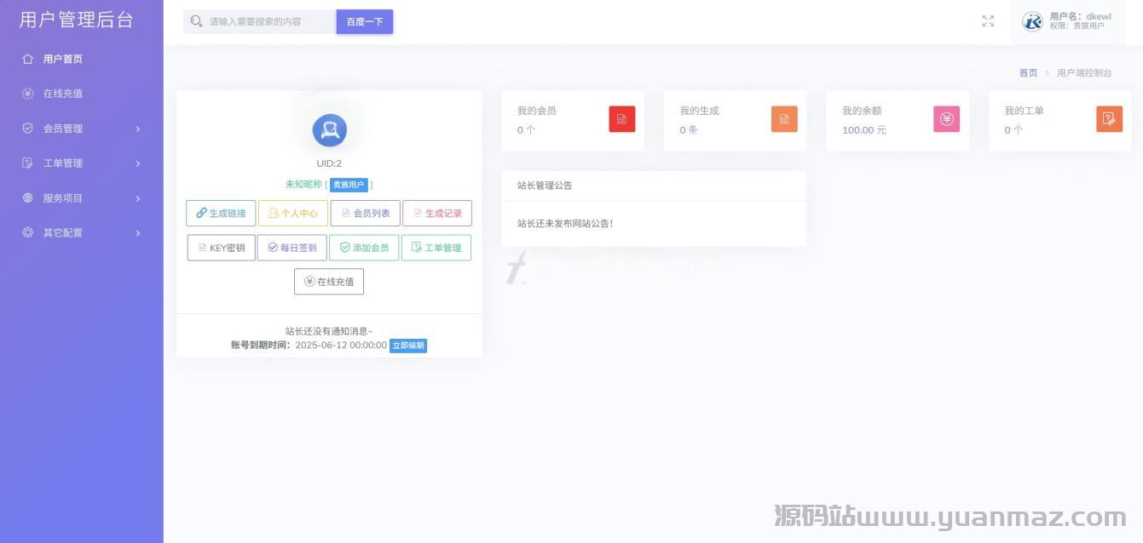Click the KEY密钥 button
This screenshot has height=543, width=1143.
click(x=221, y=248)
